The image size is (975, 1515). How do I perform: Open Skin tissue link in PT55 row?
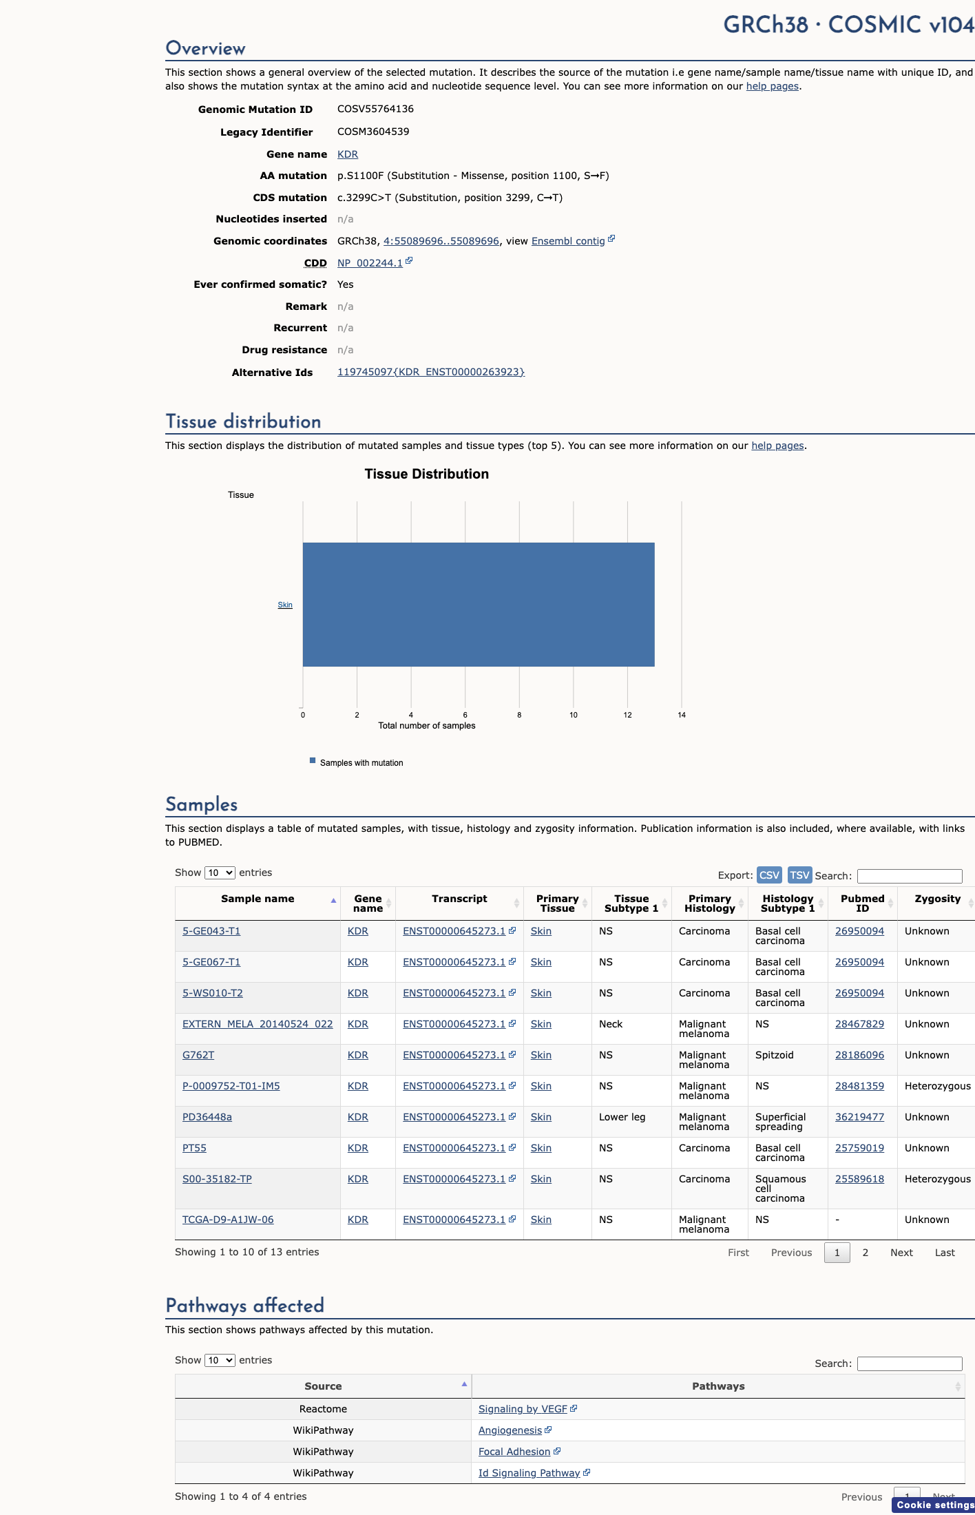(x=541, y=1148)
